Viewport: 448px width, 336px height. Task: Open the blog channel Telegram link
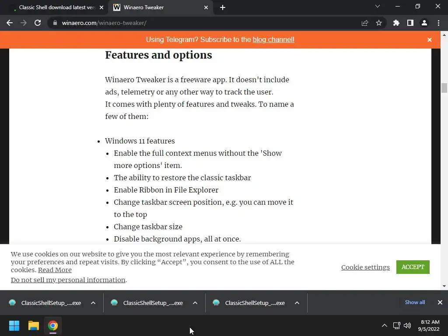pyautogui.click(x=273, y=39)
